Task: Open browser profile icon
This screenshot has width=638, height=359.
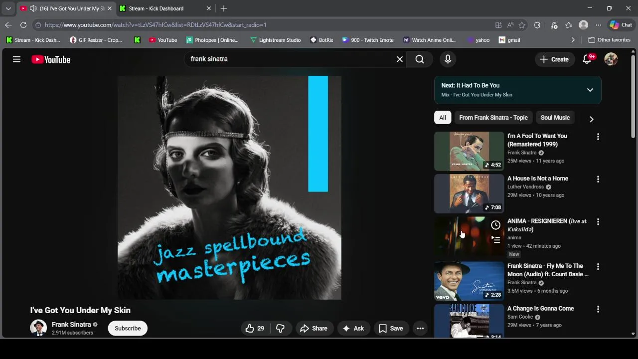Action: 584,25
